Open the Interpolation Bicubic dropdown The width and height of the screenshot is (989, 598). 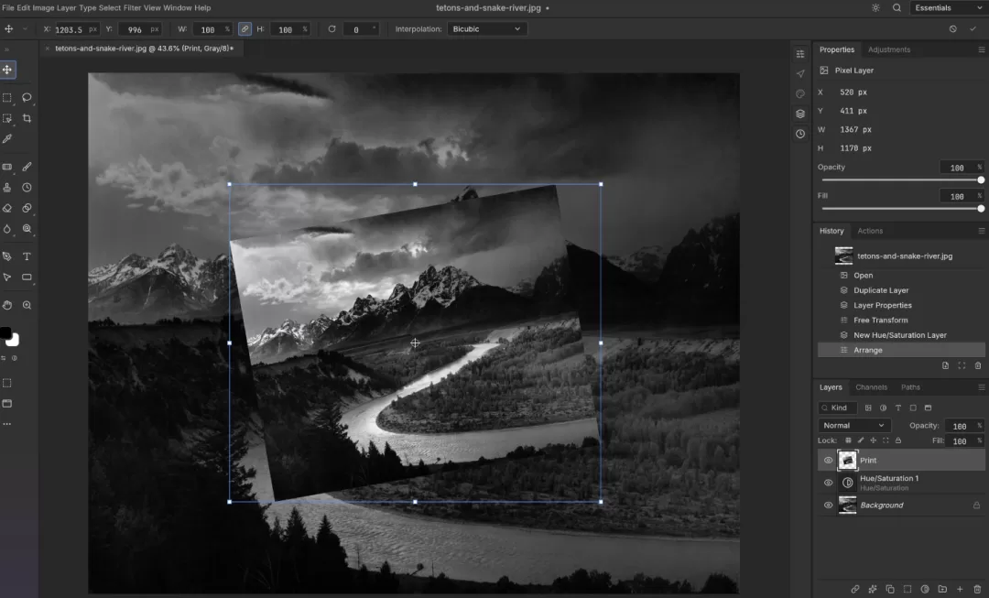486,29
